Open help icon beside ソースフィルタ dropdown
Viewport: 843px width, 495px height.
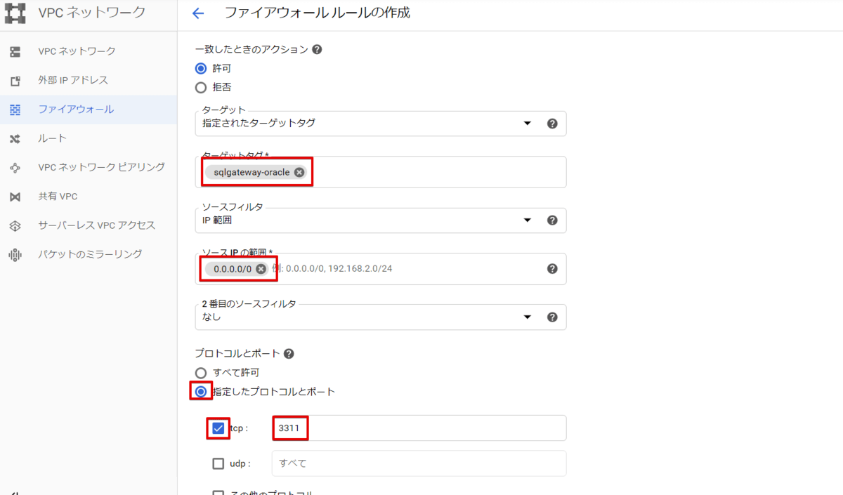552,220
